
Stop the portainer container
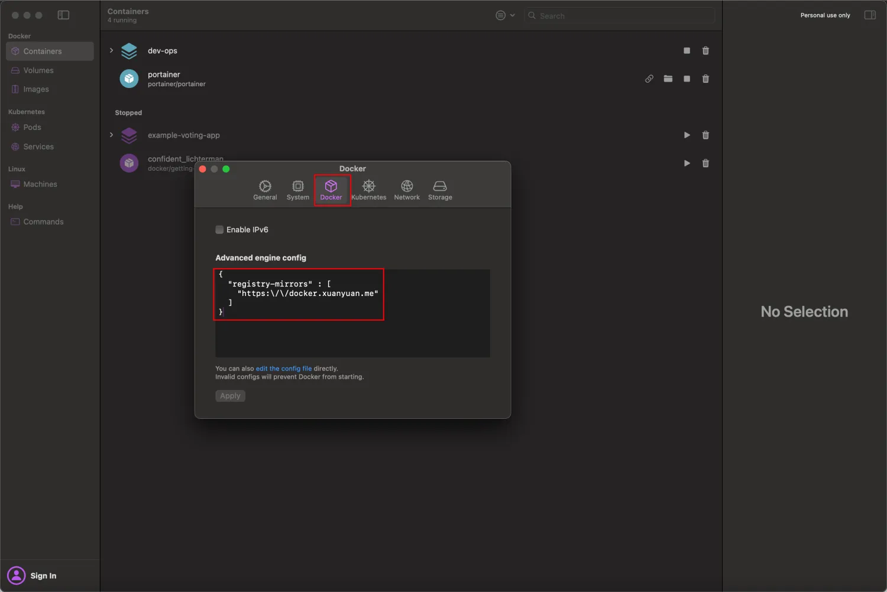(x=687, y=79)
